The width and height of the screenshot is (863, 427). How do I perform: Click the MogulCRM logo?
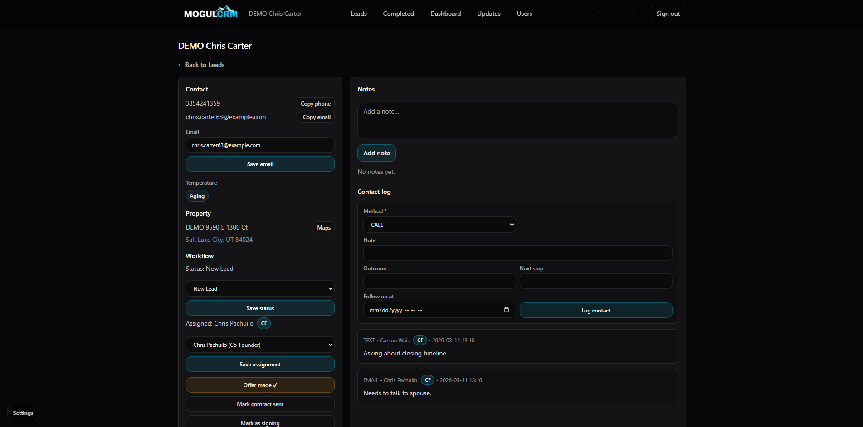point(210,12)
